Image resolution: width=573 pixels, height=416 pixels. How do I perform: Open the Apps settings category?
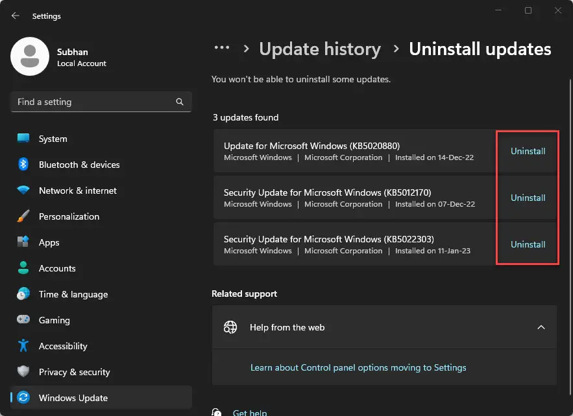coord(101,242)
